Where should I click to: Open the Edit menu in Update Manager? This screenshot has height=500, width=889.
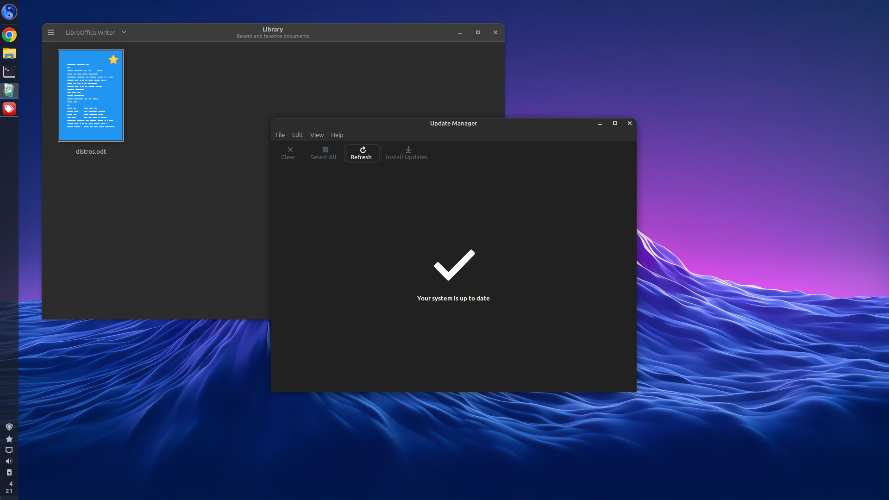297,135
